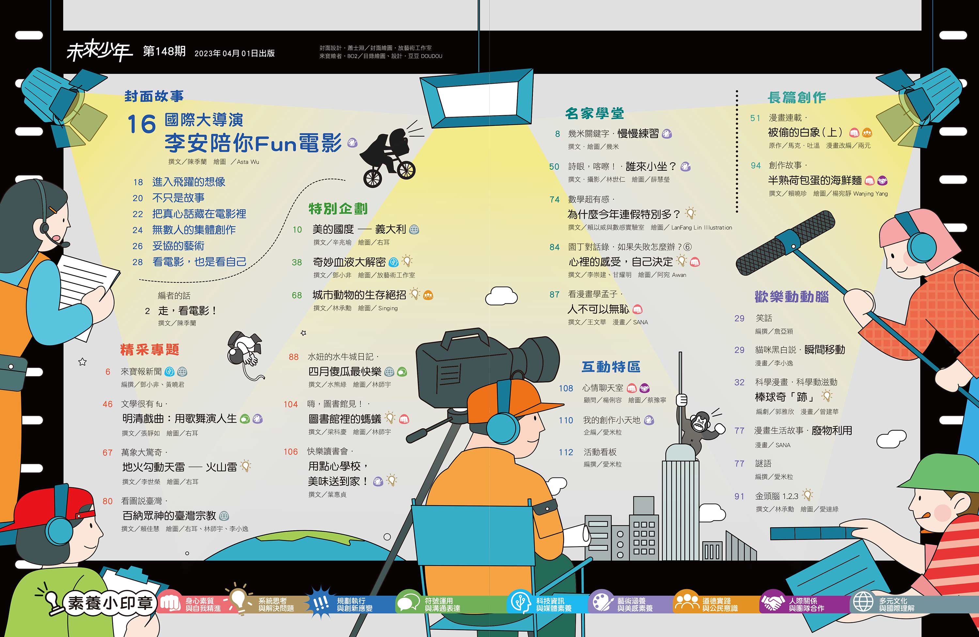
Task: Click the title 瞬間移動
Action: (x=824, y=350)
